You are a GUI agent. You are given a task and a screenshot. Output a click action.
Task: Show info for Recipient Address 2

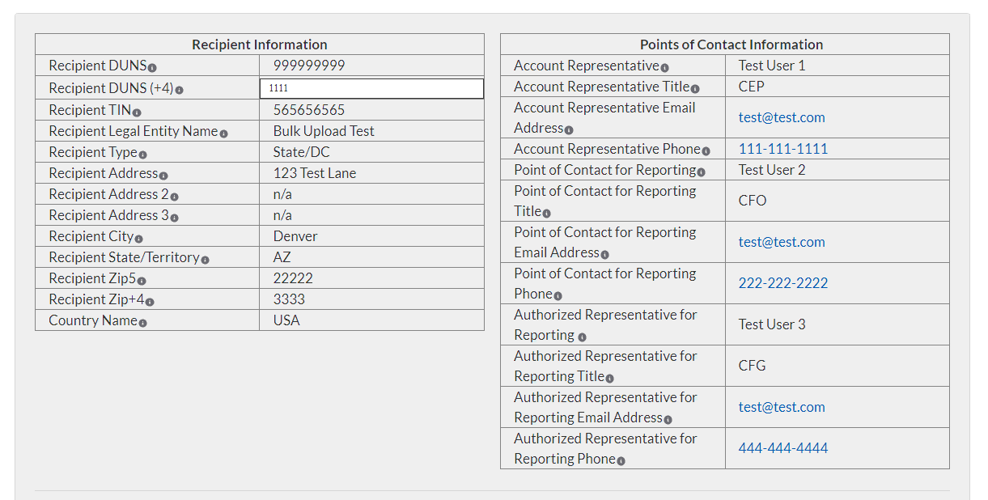(x=175, y=197)
